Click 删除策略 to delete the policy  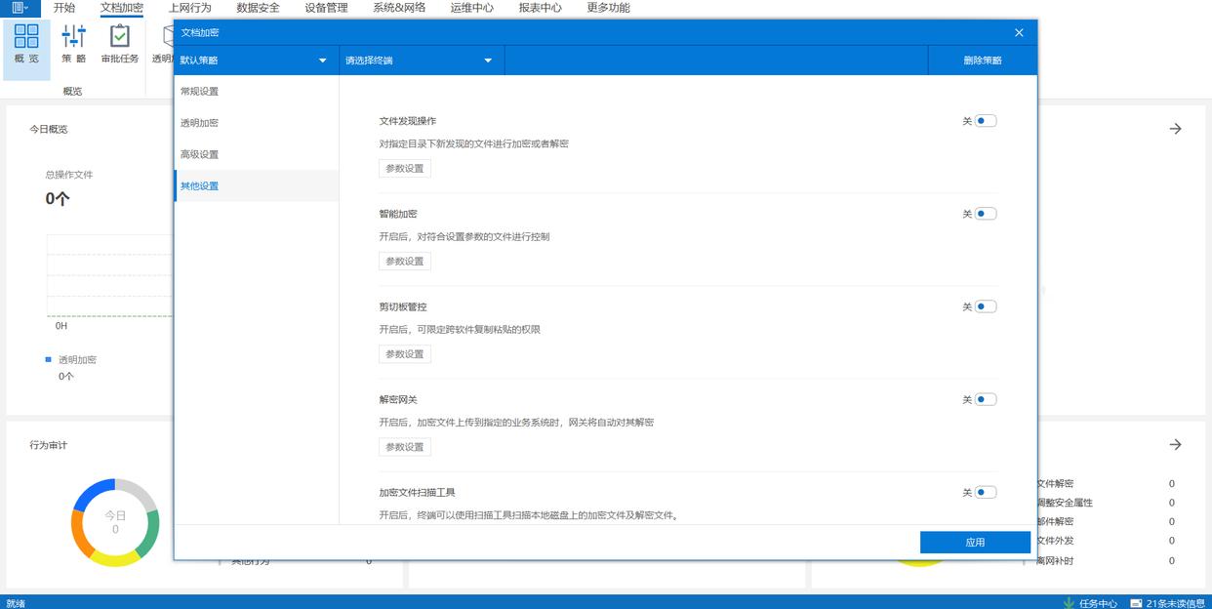point(982,61)
